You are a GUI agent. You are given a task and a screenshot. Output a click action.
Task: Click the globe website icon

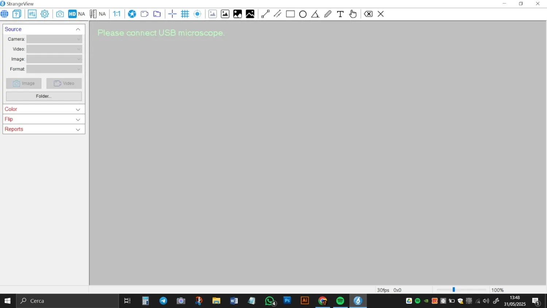4,14
